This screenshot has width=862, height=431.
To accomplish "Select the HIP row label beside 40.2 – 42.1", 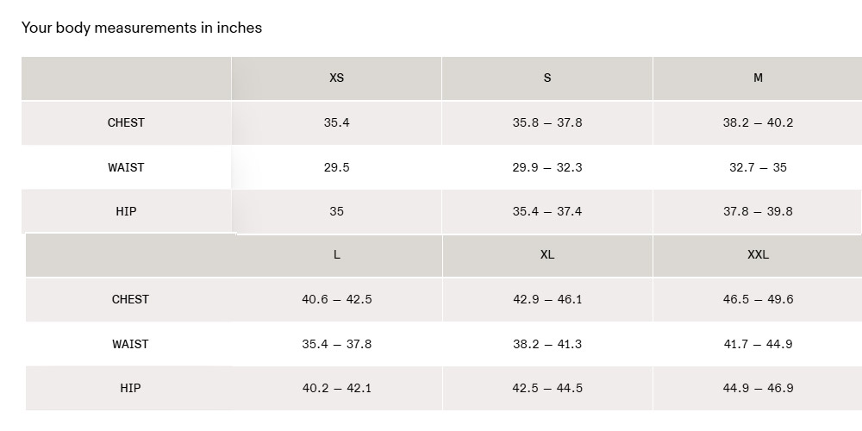I will [x=130, y=388].
